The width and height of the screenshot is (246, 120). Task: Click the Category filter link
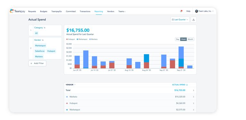coord(39,28)
